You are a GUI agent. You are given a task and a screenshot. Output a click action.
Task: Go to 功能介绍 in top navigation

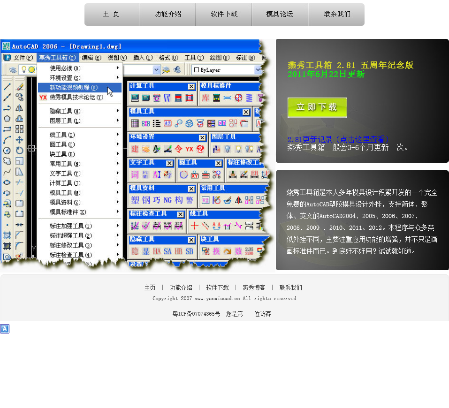coord(167,14)
